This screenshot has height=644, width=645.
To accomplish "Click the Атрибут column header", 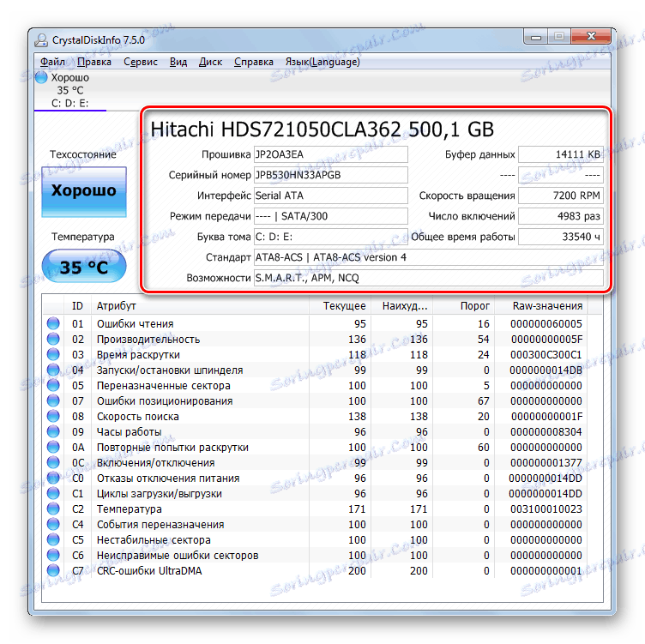I will (x=201, y=305).
